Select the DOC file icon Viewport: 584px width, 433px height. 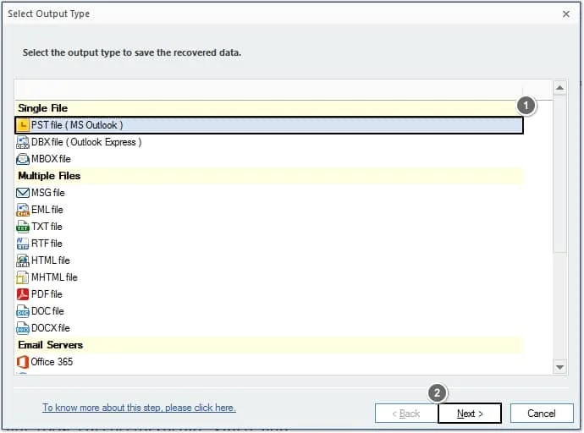point(23,311)
